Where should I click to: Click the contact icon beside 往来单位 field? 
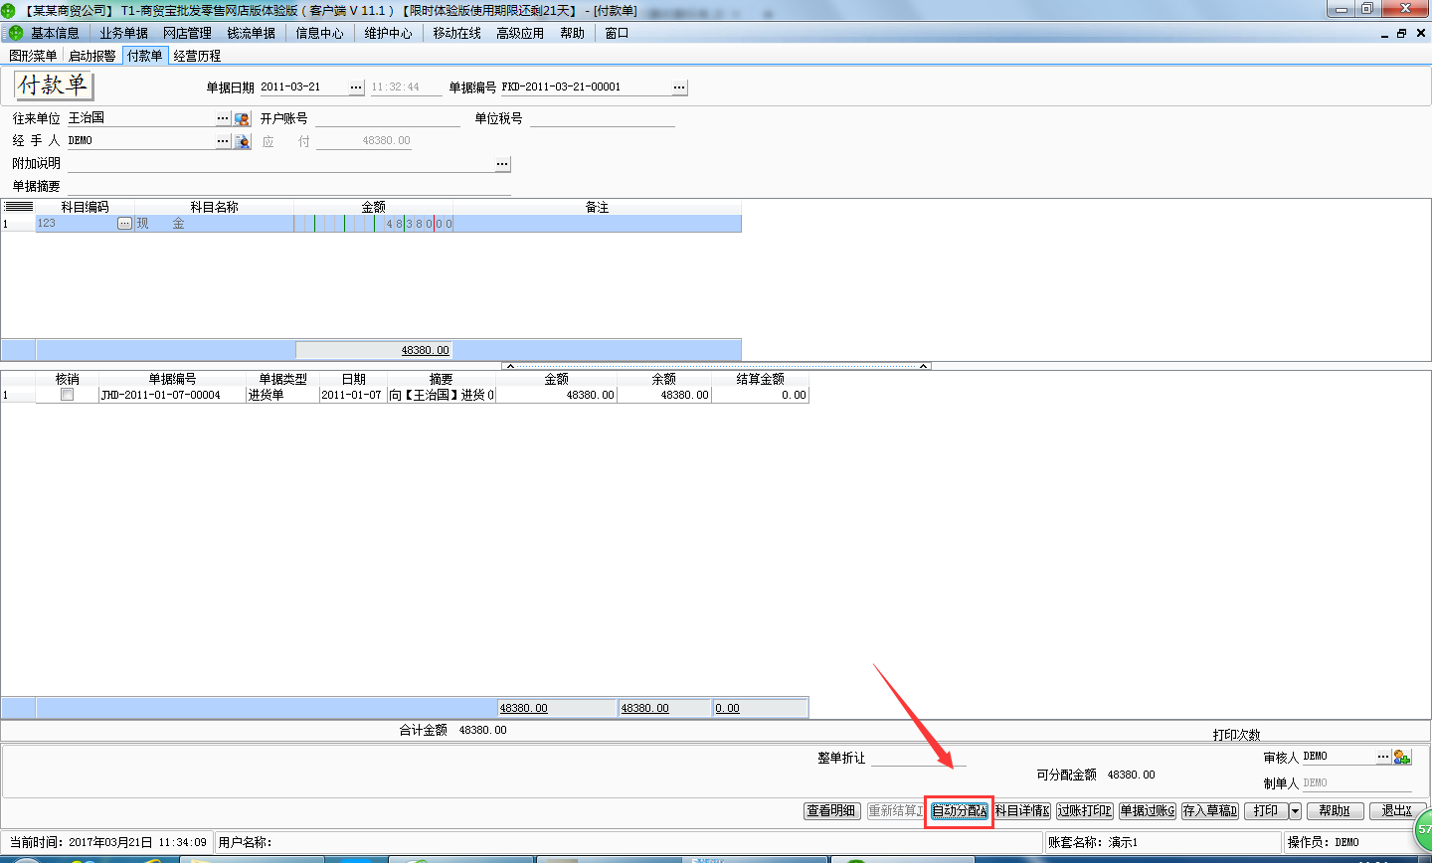(x=242, y=118)
